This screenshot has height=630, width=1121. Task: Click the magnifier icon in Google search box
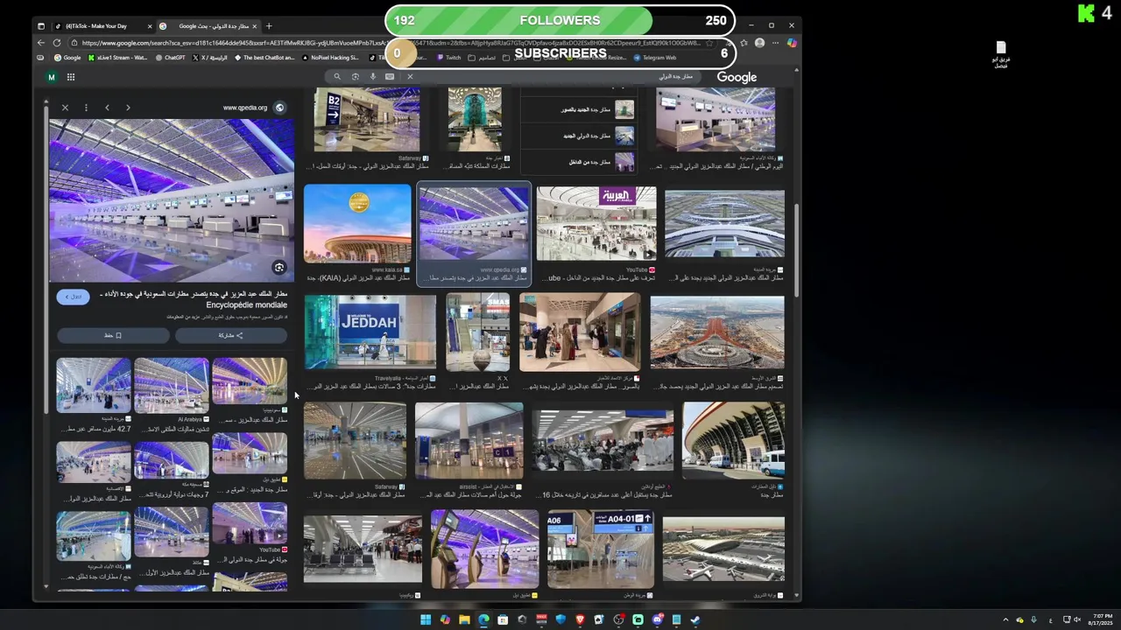point(337,76)
